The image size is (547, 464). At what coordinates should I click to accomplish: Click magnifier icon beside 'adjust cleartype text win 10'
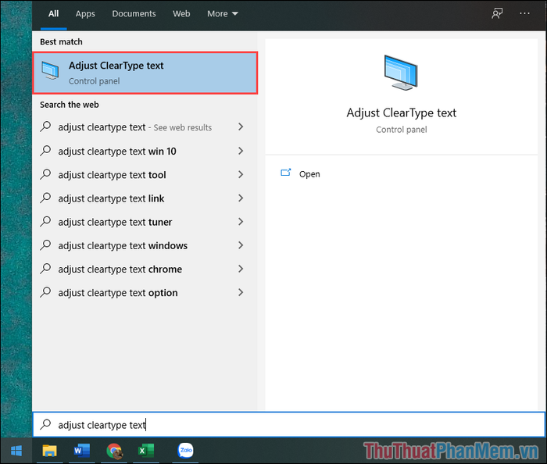point(45,151)
